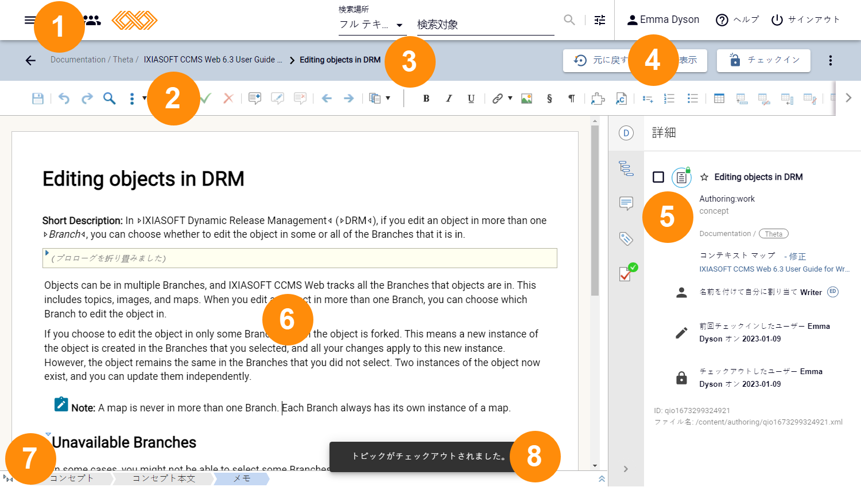Tick the Editing objects in DRM checkbox
The height and width of the screenshot is (487, 861).
pos(658,177)
